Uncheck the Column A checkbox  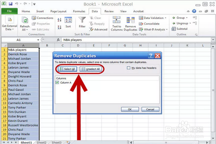point(57,82)
